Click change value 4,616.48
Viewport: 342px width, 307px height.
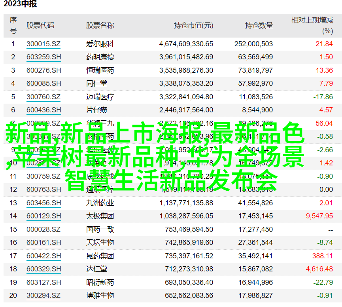319,269
